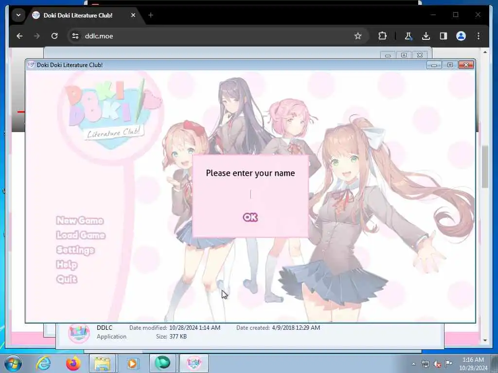The image size is (498, 373).
Task: Select the DDLC application icon in Explorer details
Action: (79, 333)
